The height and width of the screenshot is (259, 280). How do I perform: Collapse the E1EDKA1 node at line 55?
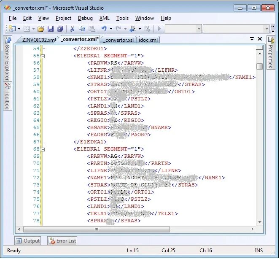coord(43,56)
